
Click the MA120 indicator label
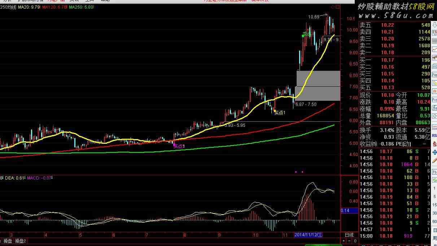(54, 7)
